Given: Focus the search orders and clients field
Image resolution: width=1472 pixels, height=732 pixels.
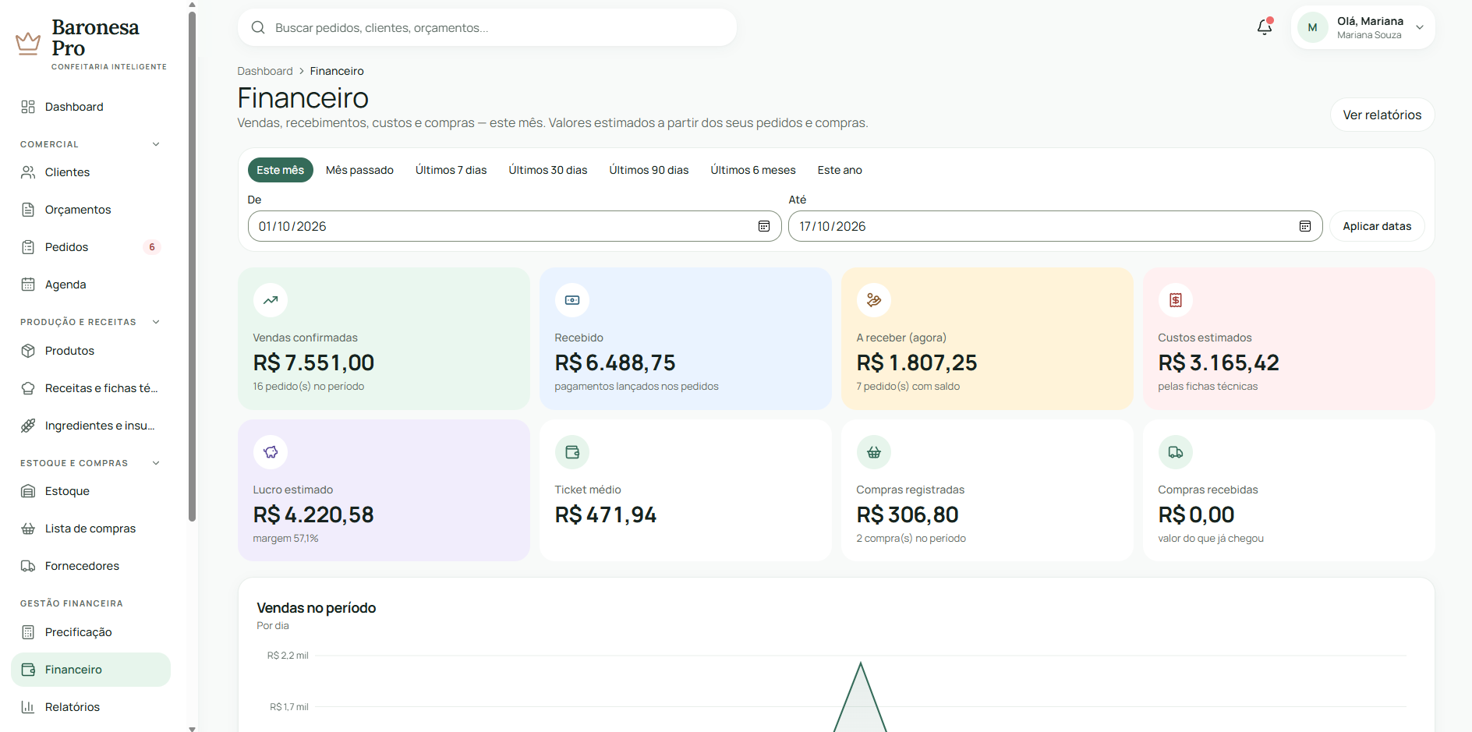Looking at the screenshot, I should pyautogui.click(x=487, y=28).
